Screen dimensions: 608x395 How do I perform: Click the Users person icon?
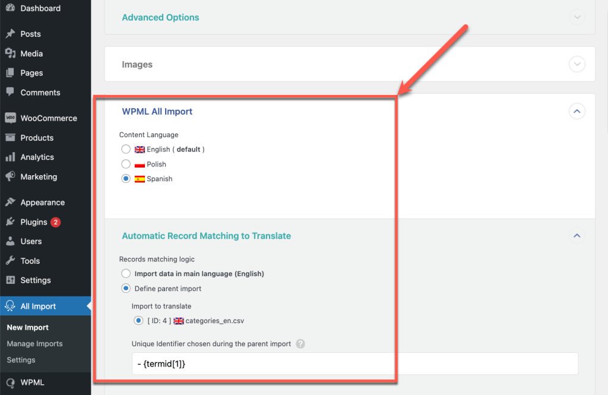11,241
